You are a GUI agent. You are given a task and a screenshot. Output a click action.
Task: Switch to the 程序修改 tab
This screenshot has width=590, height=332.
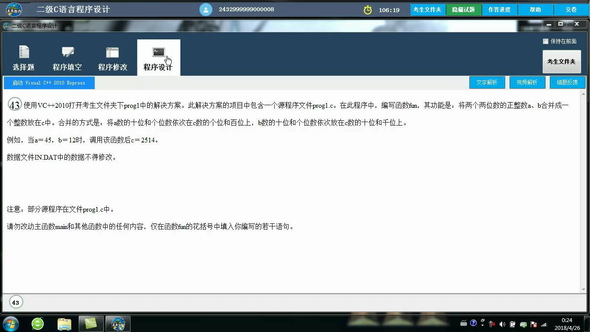click(112, 58)
